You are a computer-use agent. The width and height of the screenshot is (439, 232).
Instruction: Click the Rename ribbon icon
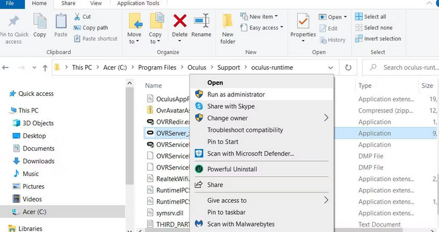(201, 21)
